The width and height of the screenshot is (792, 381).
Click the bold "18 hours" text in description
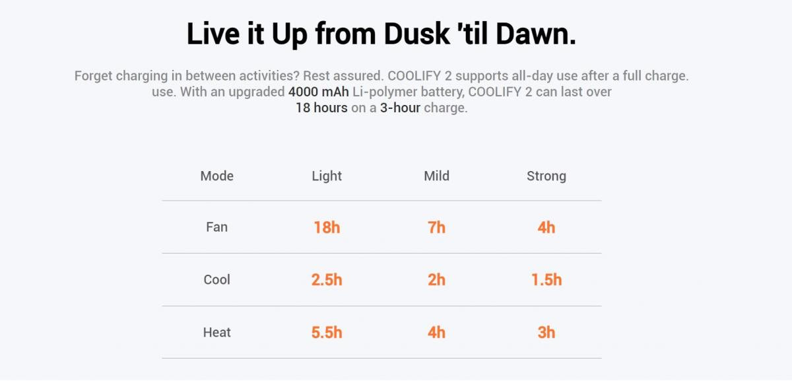tap(321, 108)
